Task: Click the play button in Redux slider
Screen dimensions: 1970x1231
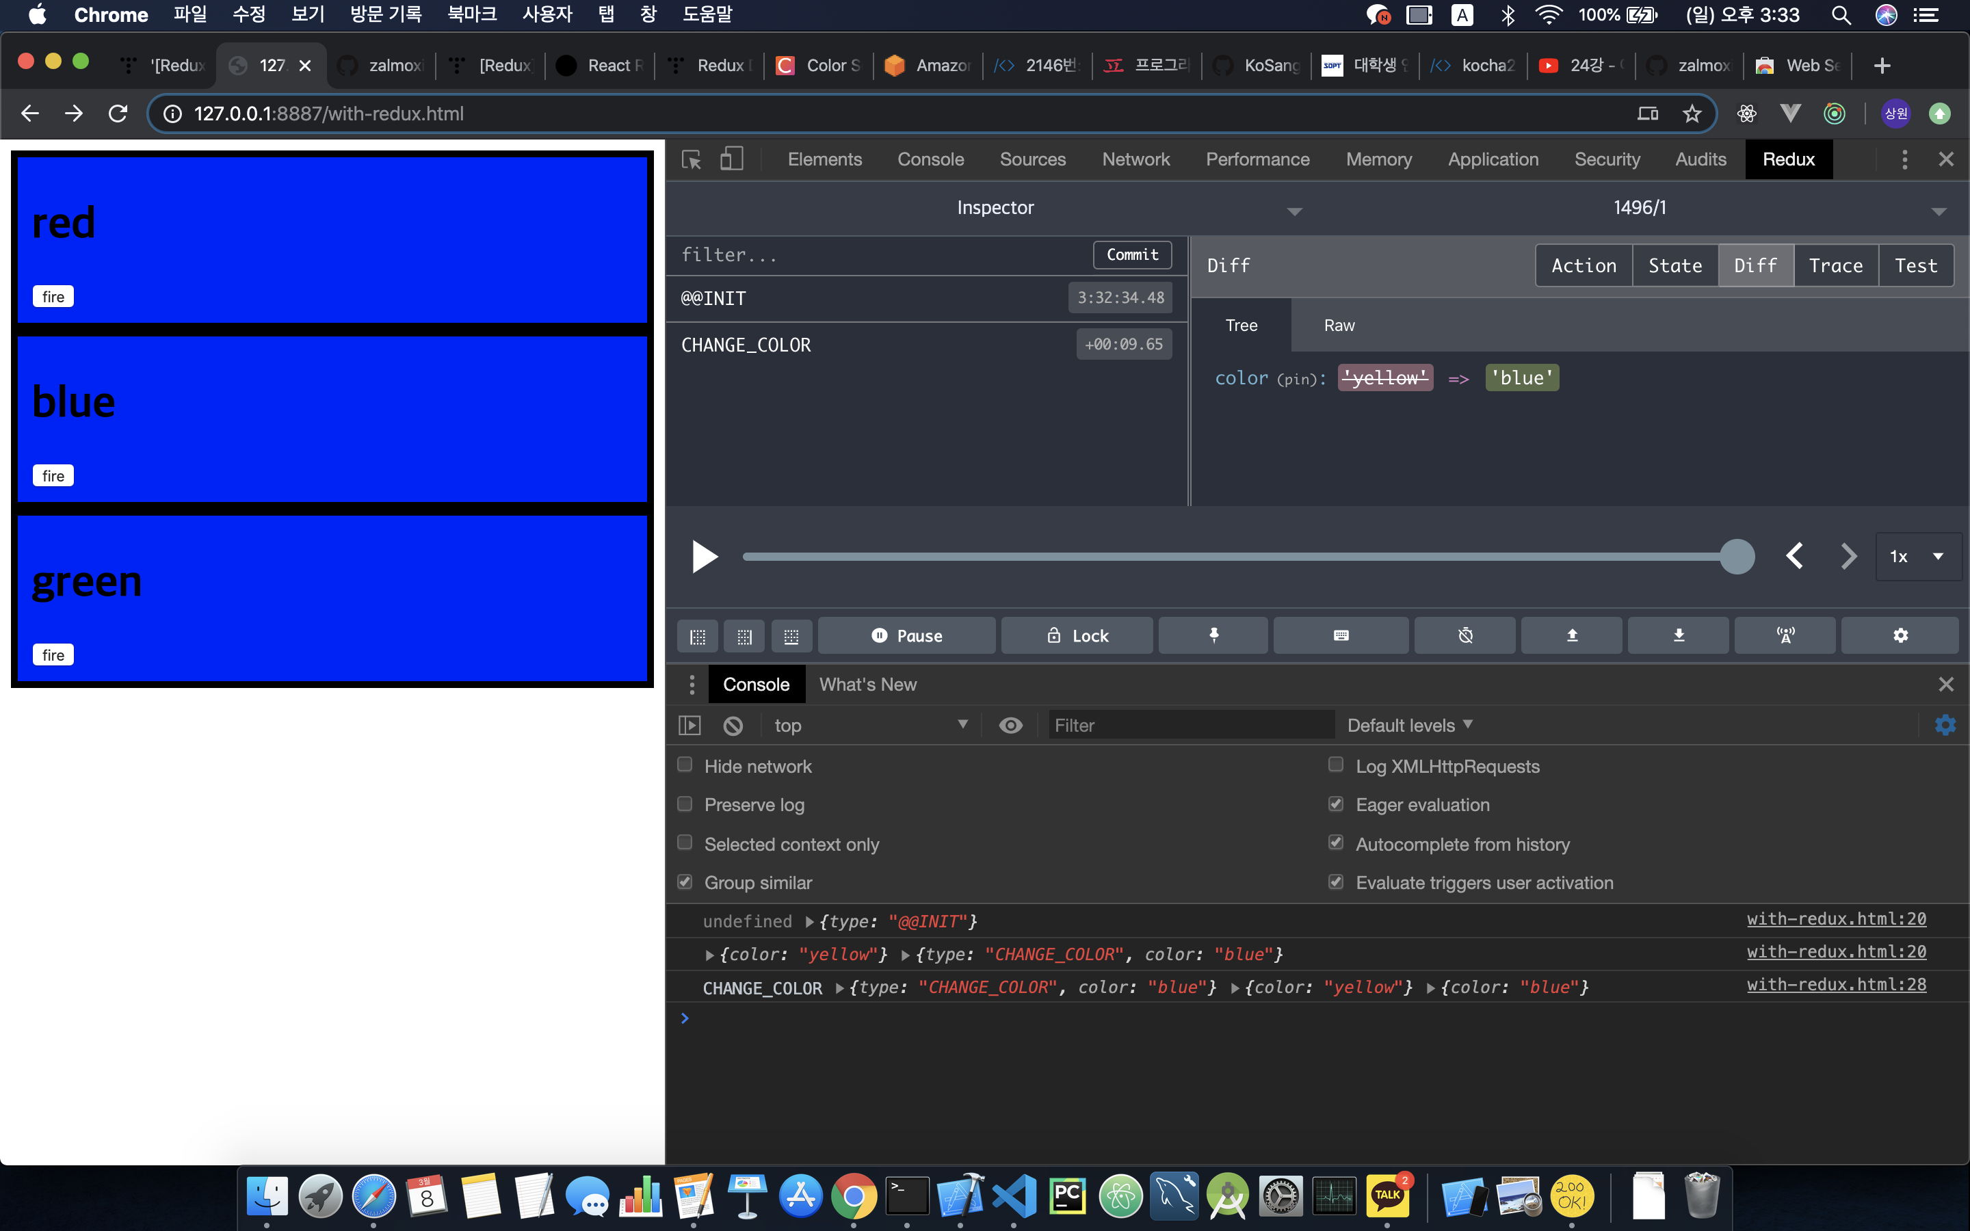Action: click(704, 557)
